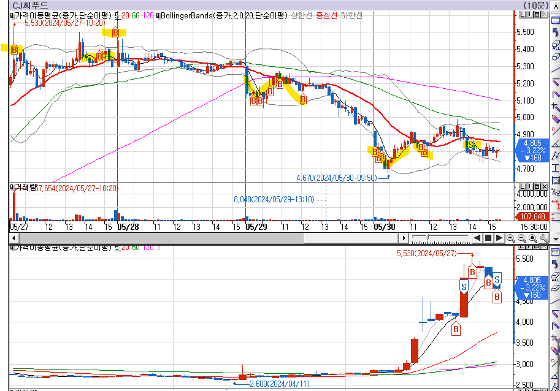Maximize the volume pane
560x391 pixels.
point(537,186)
